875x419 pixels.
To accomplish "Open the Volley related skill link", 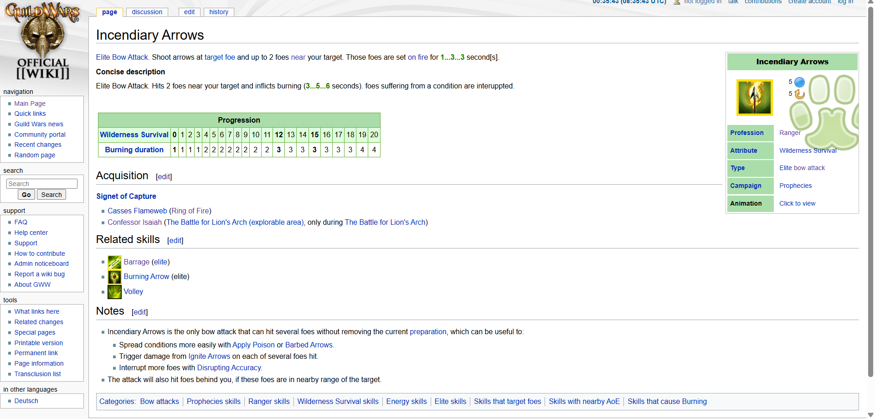I will pos(133,291).
